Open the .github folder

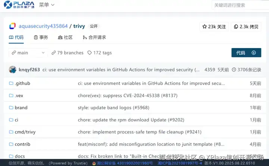click(22, 84)
